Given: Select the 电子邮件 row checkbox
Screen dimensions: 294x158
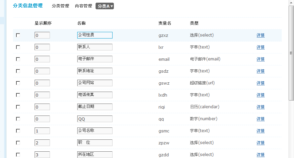Looking at the screenshot, I should [x=18, y=59].
